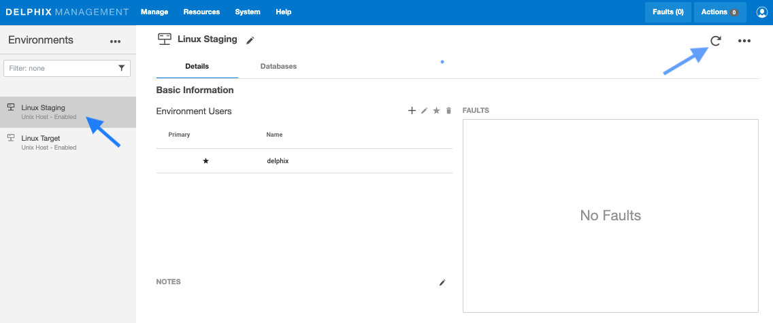The height and width of the screenshot is (323, 773).
Task: Open the Resources menu
Action: [201, 12]
